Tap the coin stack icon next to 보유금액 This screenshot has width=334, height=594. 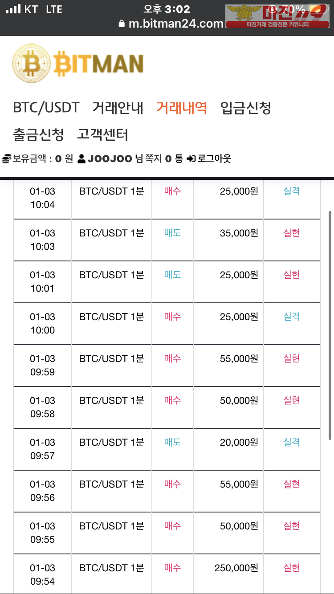coord(6,159)
